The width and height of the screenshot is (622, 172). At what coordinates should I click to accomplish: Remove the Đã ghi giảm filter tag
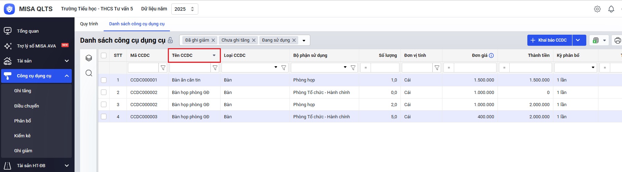[213, 40]
